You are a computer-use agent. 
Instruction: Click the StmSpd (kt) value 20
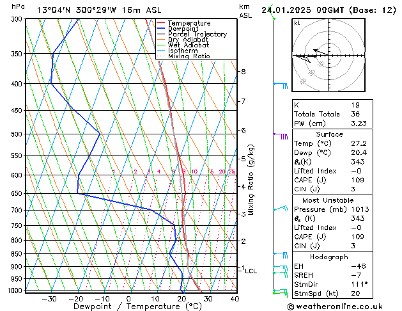(x=355, y=293)
